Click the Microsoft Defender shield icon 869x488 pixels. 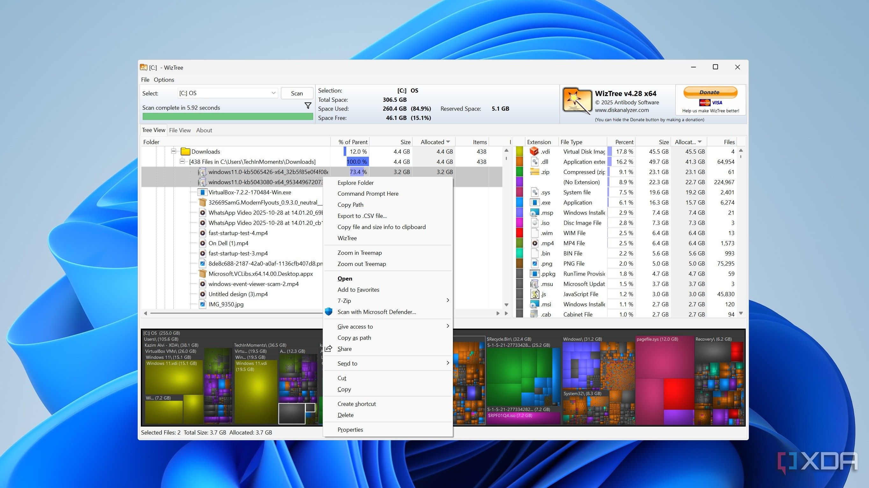click(x=328, y=312)
